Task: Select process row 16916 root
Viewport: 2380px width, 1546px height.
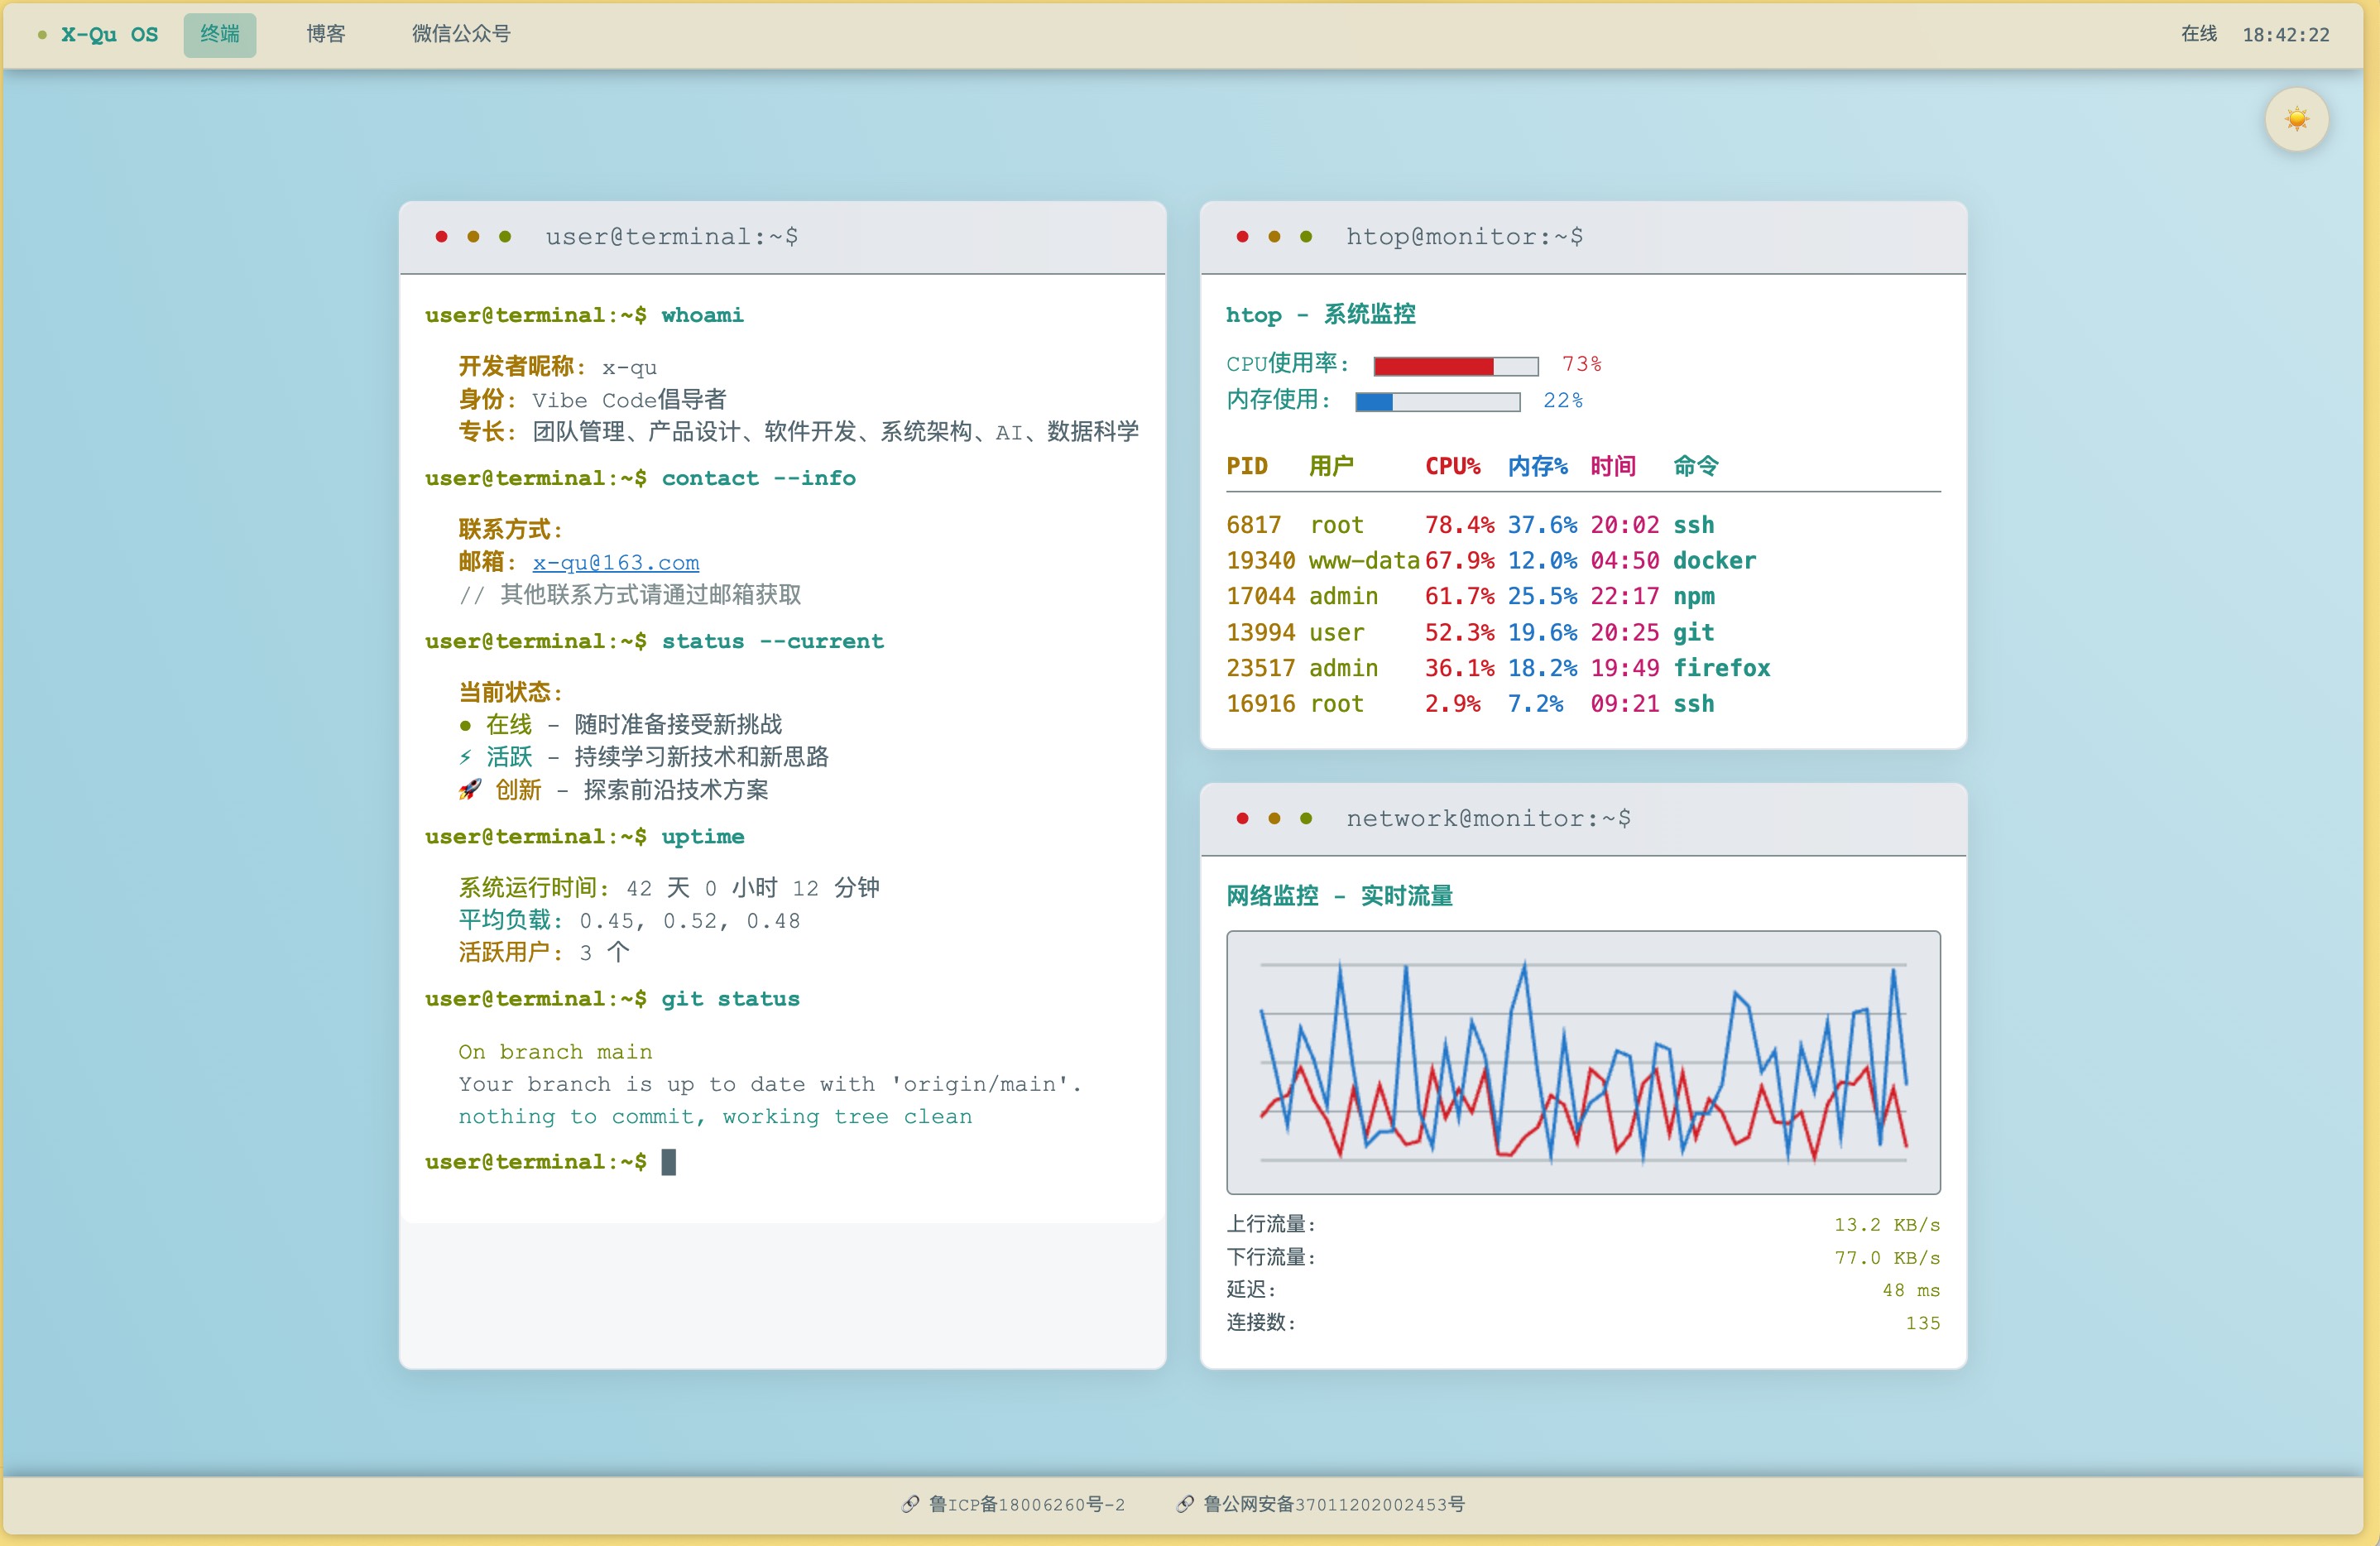Action: click(x=1583, y=704)
